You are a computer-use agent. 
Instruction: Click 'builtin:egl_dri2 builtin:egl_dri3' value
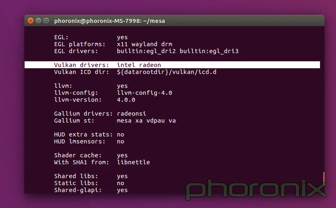178,51
